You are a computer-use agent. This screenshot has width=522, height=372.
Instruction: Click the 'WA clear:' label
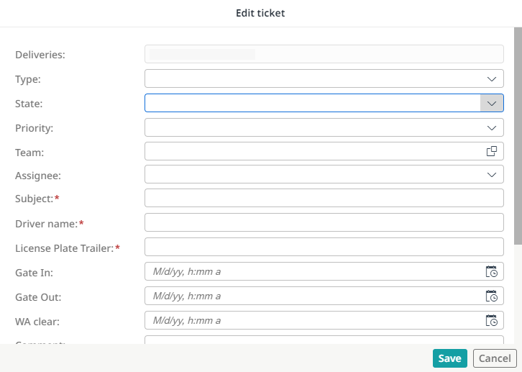click(x=37, y=322)
